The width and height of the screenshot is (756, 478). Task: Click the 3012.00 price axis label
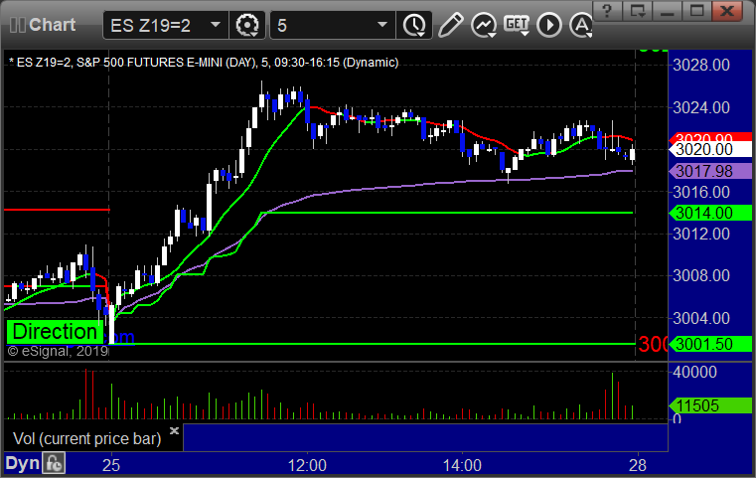click(701, 234)
